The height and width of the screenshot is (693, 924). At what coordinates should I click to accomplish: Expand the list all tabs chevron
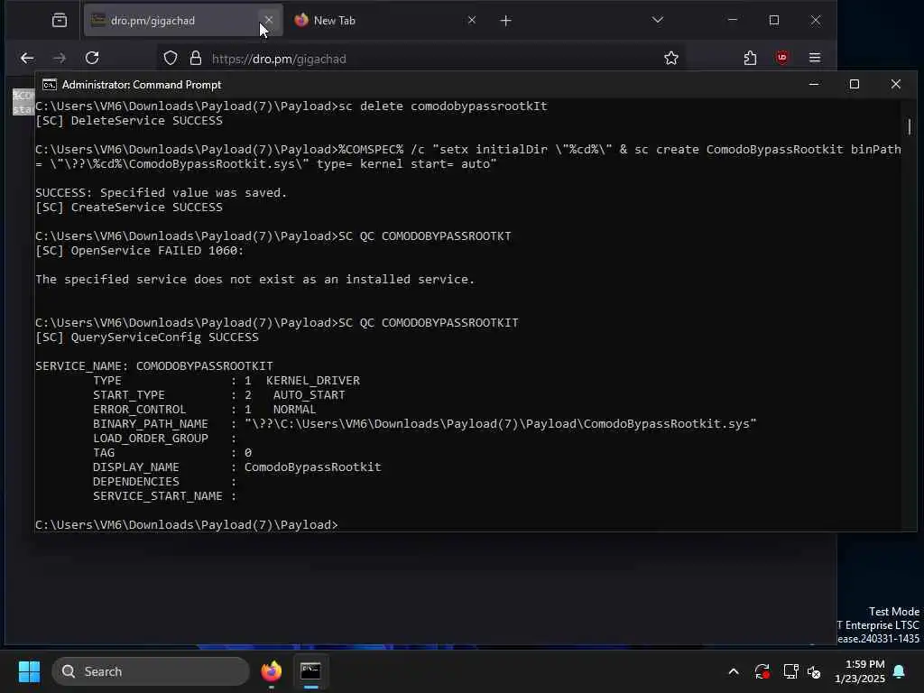pyautogui.click(x=658, y=20)
